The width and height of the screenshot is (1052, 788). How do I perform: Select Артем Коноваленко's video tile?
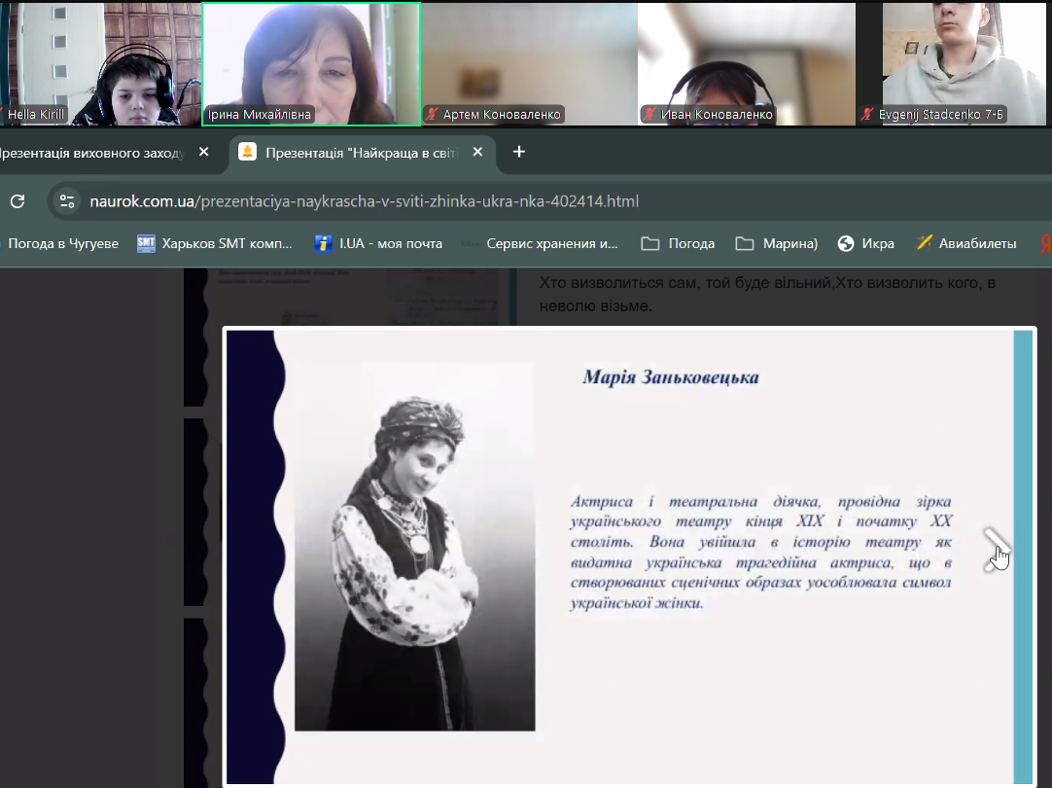pos(529,64)
